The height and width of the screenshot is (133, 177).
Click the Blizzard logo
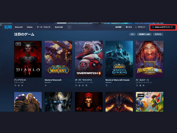click(8, 27)
